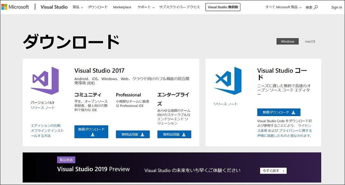This screenshot has height=185, width=345.
Task: Click Visual Studio コード 無償ダウンロード button
Action: [x=279, y=112]
